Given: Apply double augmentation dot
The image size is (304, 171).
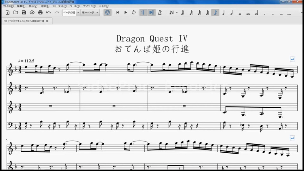Looking at the screenshot, I should (273, 14).
